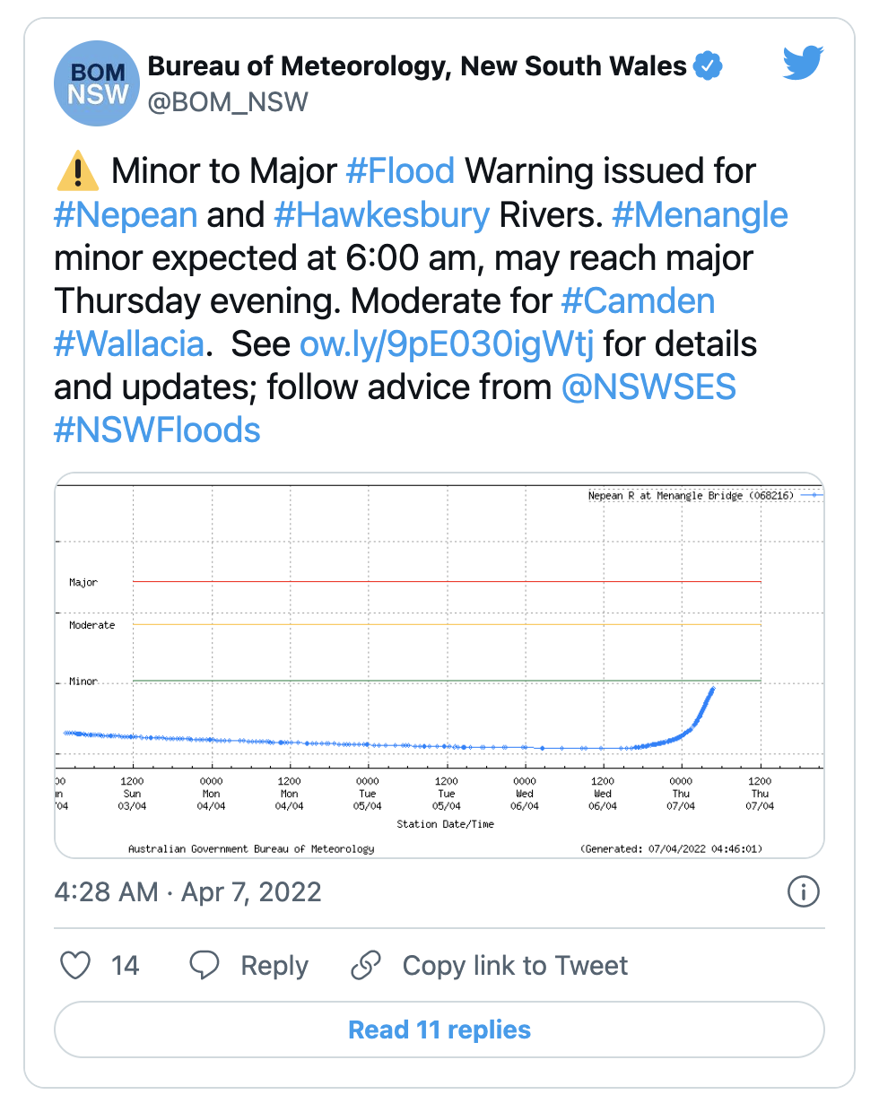Click the reply speech bubble icon
The width and height of the screenshot is (879, 1112).
[x=205, y=966]
